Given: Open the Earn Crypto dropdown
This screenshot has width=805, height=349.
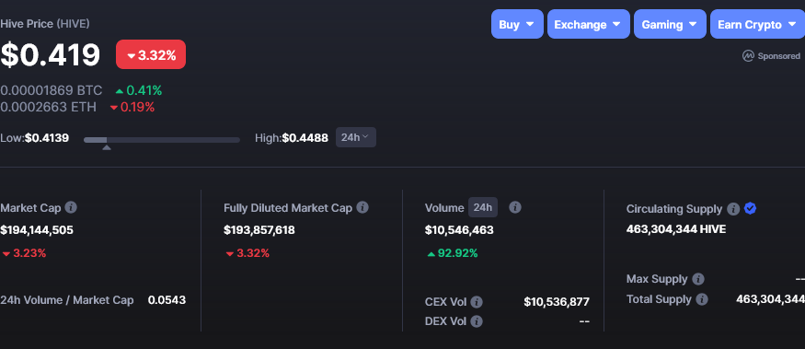Looking at the screenshot, I should click(757, 24).
